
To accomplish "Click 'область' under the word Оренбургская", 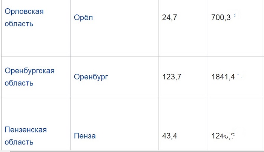I will click(19, 83).
